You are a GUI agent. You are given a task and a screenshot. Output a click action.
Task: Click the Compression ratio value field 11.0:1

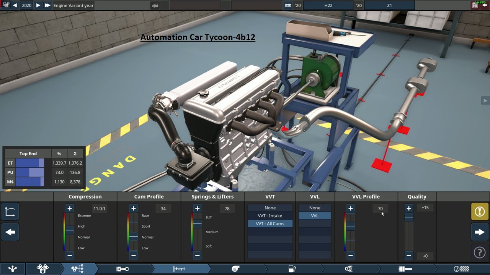point(100,209)
